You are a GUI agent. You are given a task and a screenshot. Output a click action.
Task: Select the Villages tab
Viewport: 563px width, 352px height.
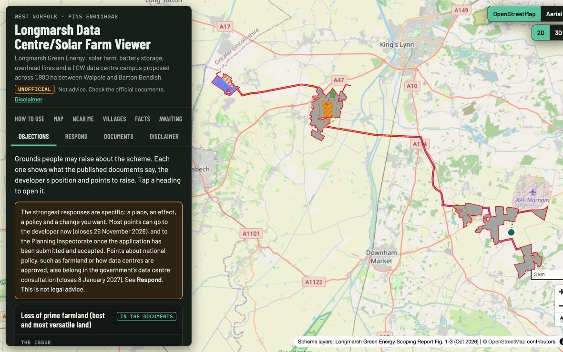(x=114, y=119)
